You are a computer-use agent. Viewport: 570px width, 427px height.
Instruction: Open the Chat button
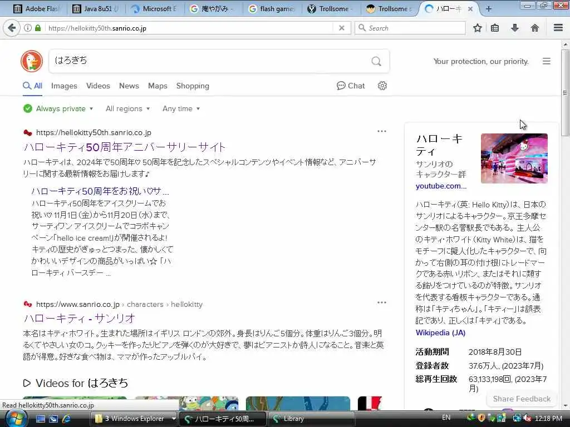(351, 86)
